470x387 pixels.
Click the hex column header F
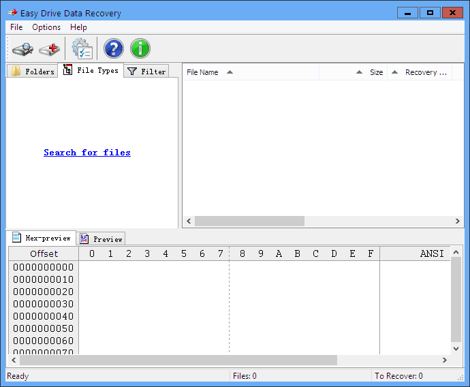(x=371, y=253)
